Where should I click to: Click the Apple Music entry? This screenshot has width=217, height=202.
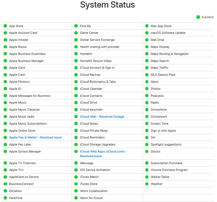(18, 102)
